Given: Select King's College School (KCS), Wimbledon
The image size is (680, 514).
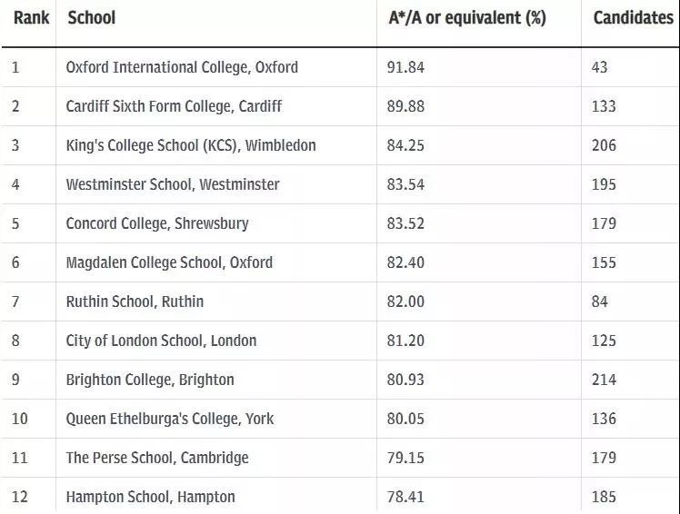Looking at the screenshot, I should tap(191, 145).
